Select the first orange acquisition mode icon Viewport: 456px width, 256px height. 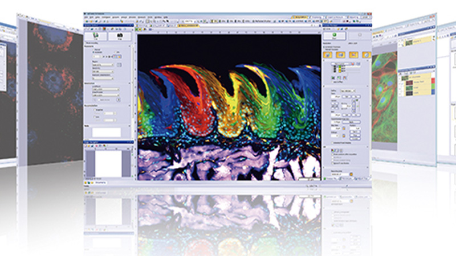329,55
